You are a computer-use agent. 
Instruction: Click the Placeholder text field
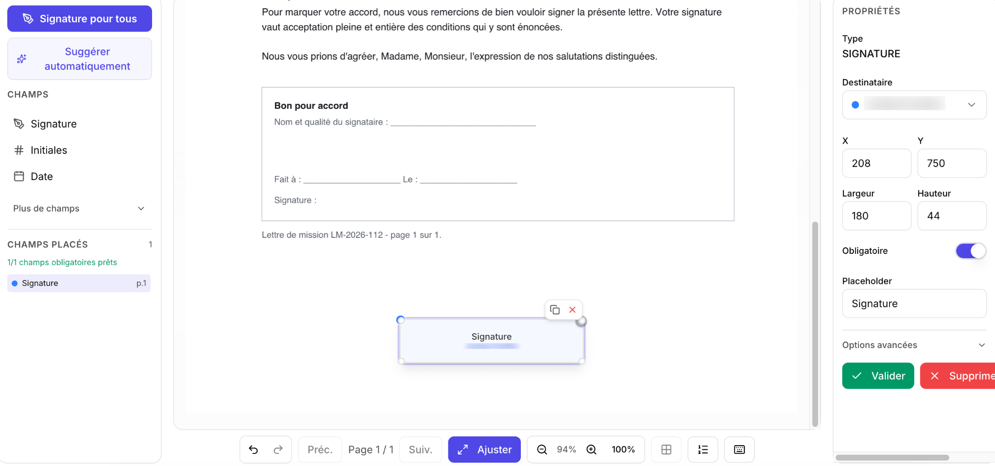point(914,304)
